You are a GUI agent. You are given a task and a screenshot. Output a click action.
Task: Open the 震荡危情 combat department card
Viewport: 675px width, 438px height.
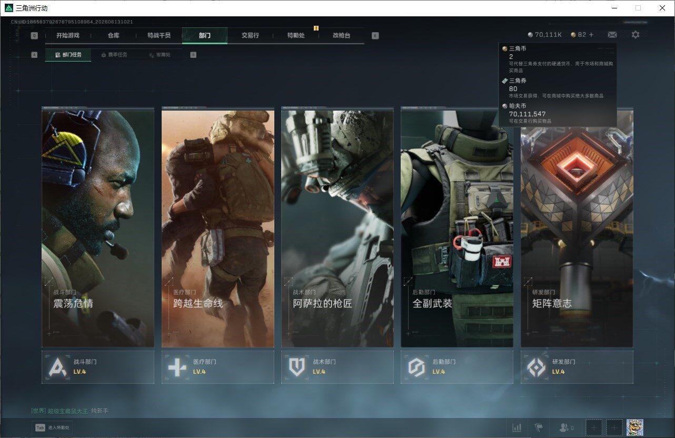click(x=98, y=228)
